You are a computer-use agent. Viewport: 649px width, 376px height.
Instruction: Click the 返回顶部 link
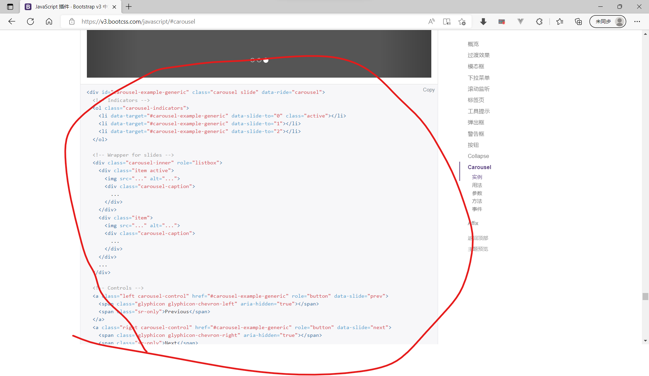(x=478, y=238)
